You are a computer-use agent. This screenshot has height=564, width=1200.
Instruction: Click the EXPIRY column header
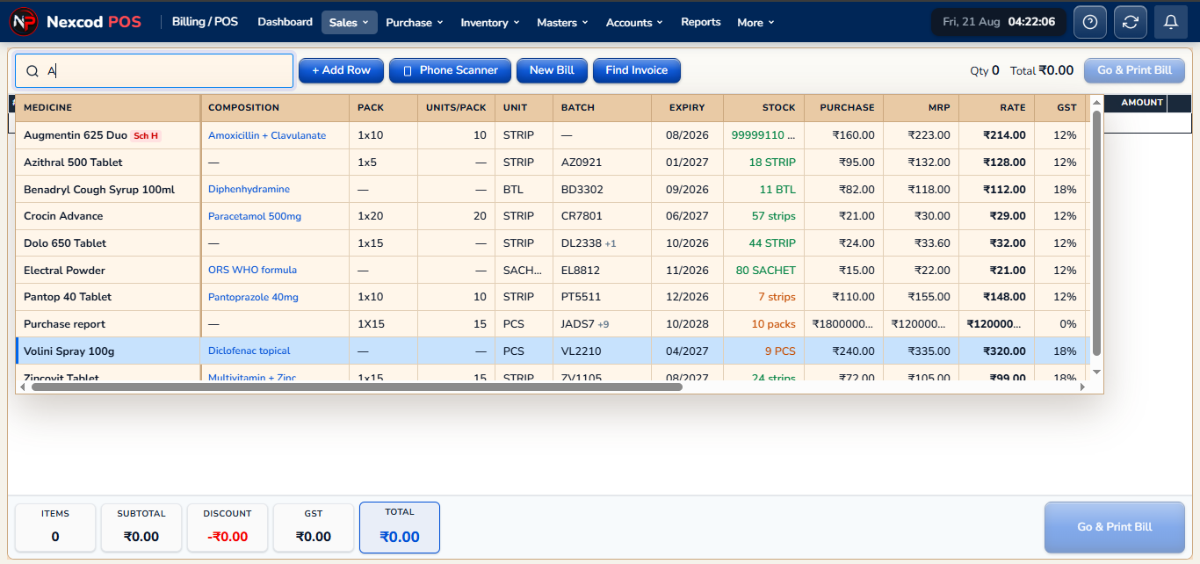tap(687, 108)
